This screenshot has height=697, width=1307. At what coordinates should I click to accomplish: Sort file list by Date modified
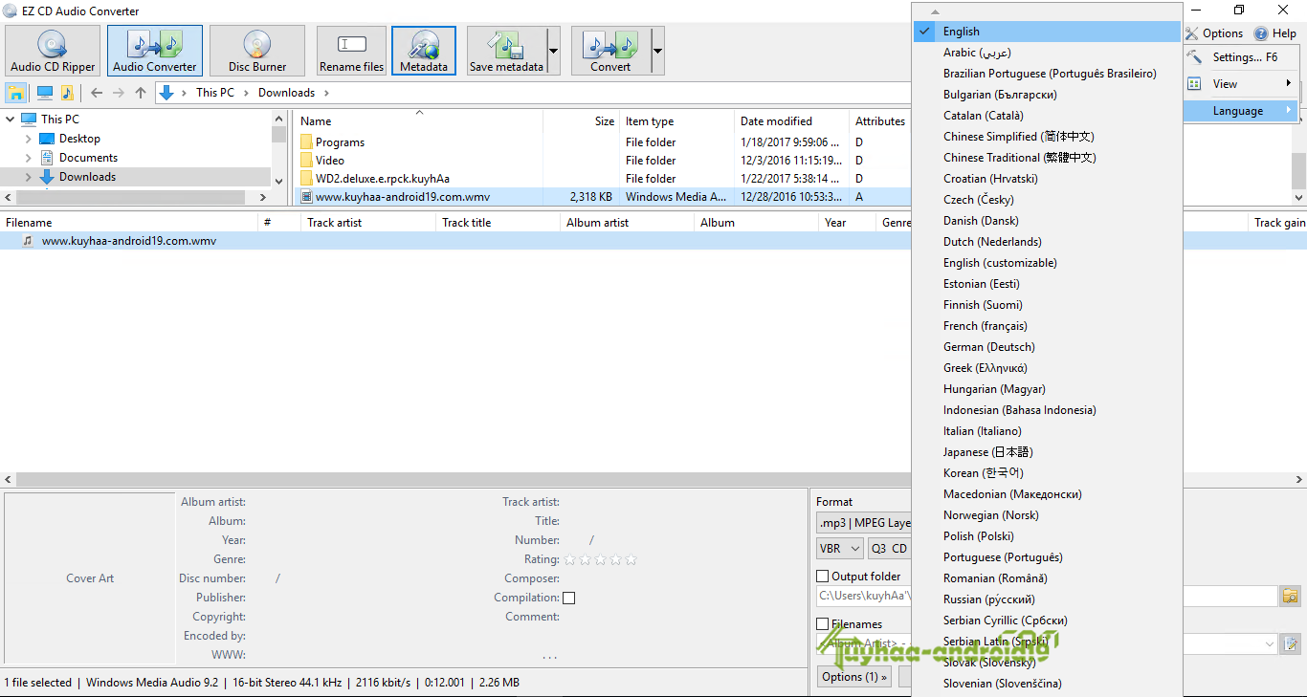(791, 121)
